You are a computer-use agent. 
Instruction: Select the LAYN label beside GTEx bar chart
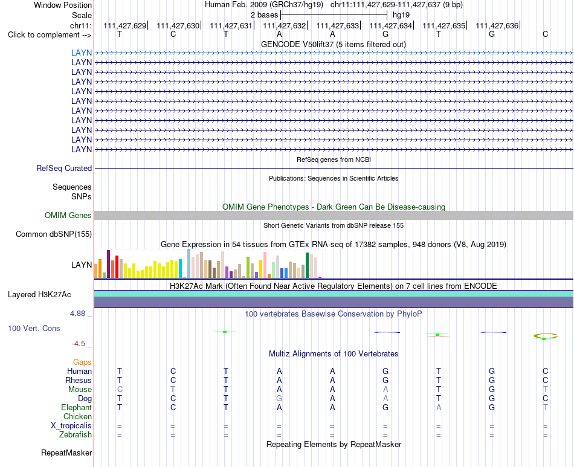click(x=82, y=265)
